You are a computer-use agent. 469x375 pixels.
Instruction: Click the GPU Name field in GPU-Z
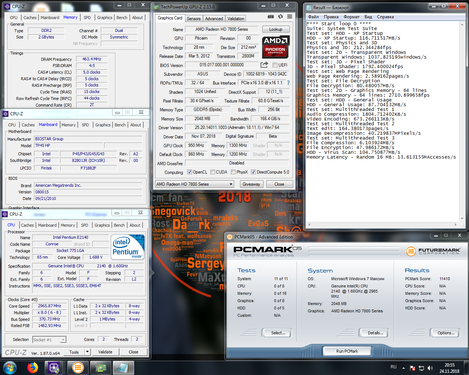click(x=222, y=29)
